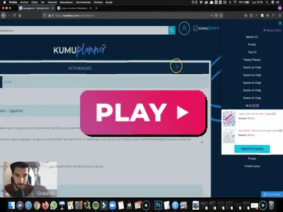The image size is (283, 212).
Task: Open the Test_Fa session
Action: point(252,52)
